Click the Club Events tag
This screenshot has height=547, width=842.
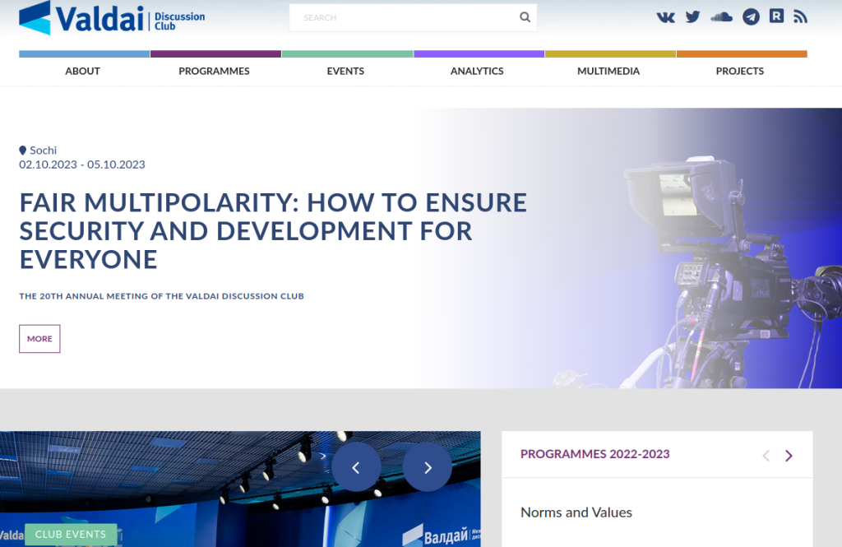click(71, 534)
